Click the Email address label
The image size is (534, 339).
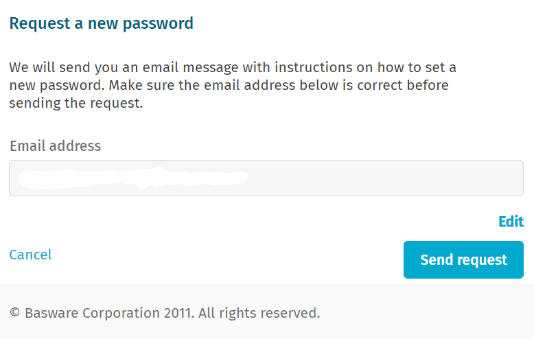click(x=55, y=146)
